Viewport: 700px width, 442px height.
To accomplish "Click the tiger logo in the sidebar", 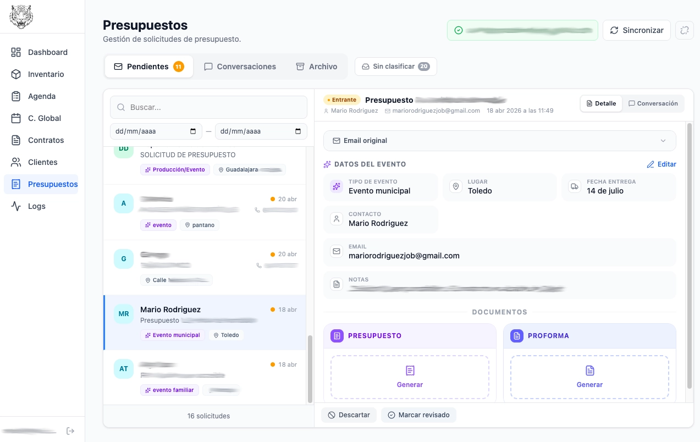I will click(x=21, y=17).
